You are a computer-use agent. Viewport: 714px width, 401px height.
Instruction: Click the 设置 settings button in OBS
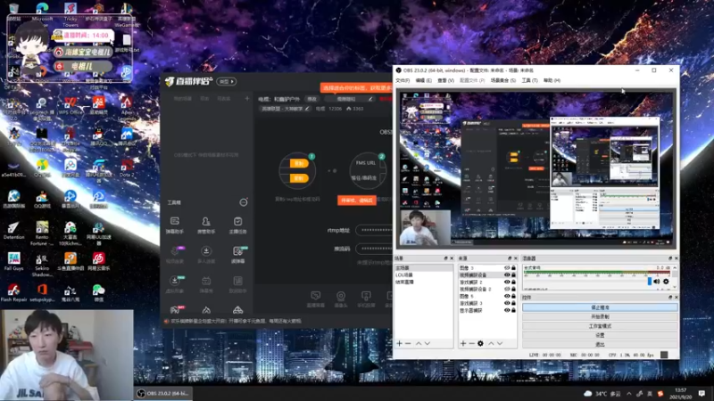(600, 335)
